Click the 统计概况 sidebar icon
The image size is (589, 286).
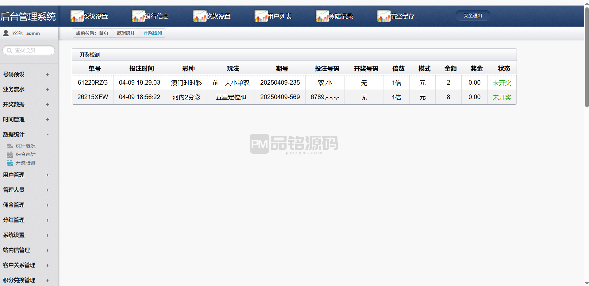(10, 146)
